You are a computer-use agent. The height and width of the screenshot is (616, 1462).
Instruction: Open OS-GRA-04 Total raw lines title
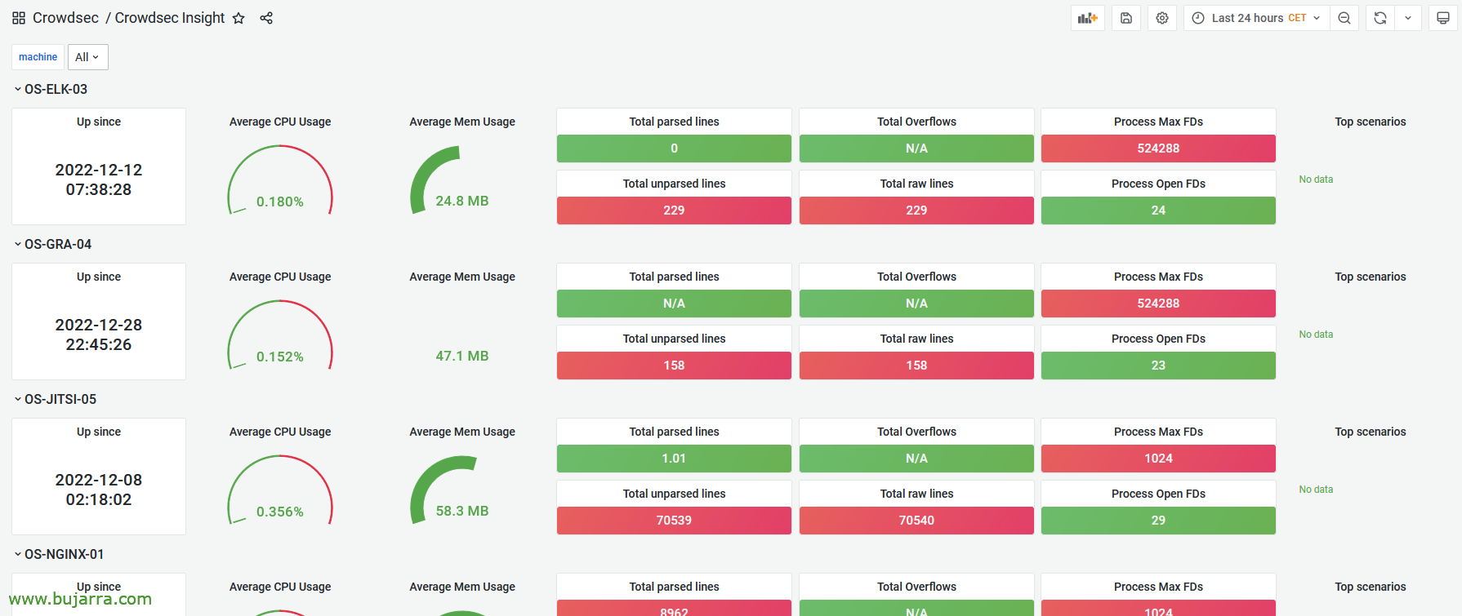[x=916, y=339]
